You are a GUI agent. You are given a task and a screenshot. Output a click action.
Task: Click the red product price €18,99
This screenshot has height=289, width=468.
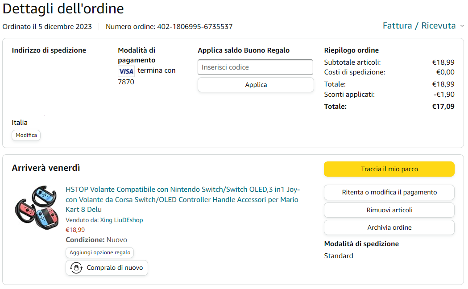[x=75, y=230]
